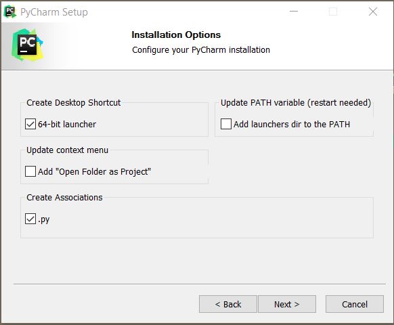Click the "Update PATH variable (restart needed)" group title
This screenshot has height=325, width=394.
point(296,102)
